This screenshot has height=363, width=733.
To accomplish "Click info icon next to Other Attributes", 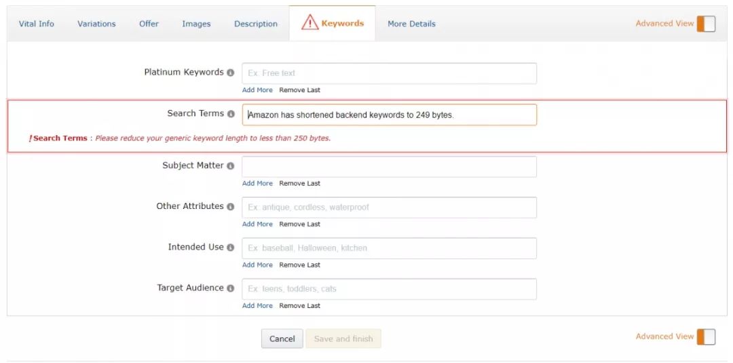I will [x=231, y=206].
